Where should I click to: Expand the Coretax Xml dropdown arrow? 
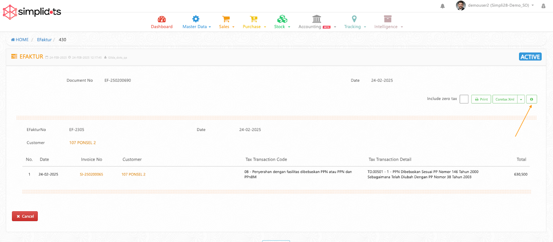point(521,99)
